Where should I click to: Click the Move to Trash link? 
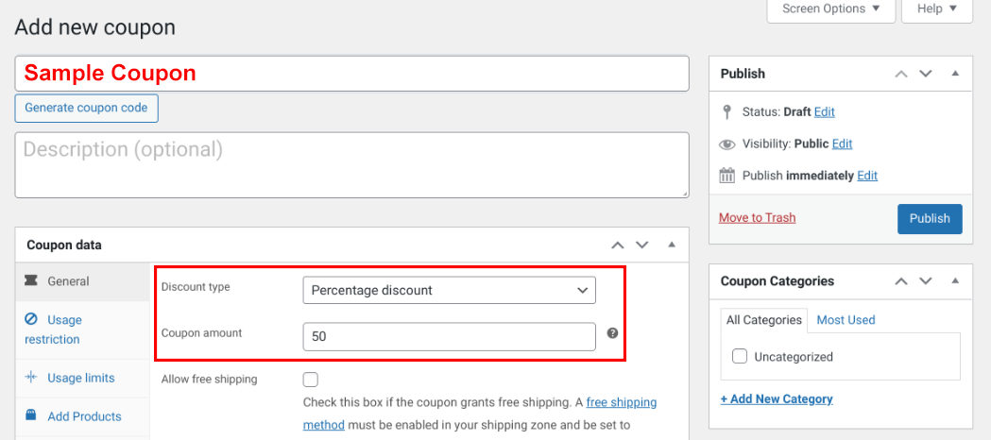pyautogui.click(x=757, y=217)
